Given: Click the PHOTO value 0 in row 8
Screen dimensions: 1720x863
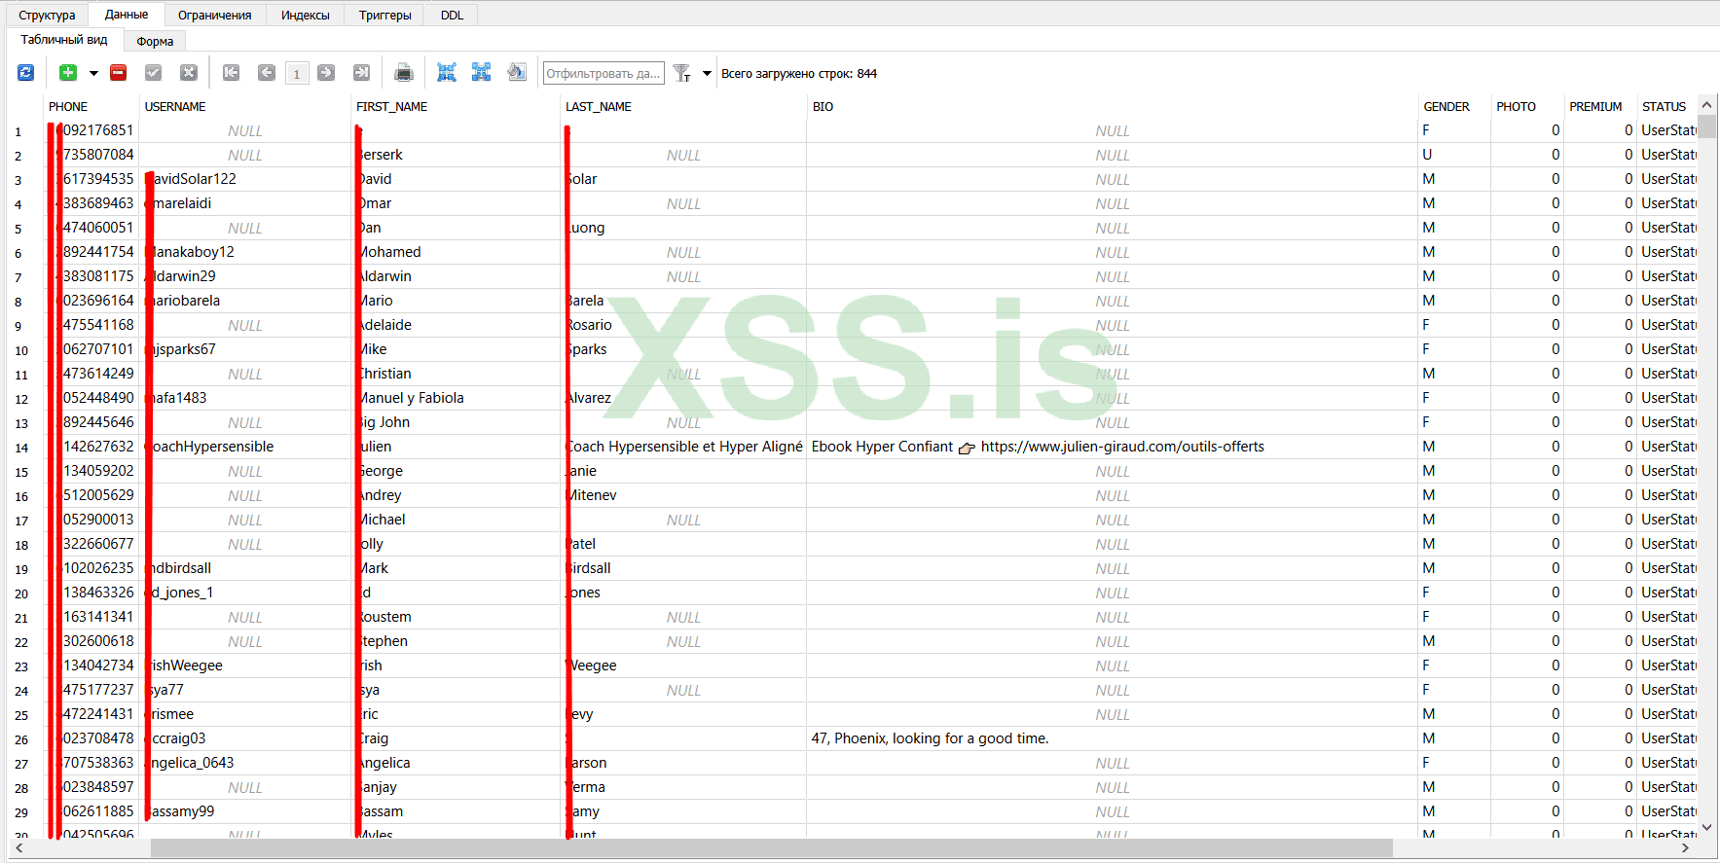Looking at the screenshot, I should click(1527, 301).
